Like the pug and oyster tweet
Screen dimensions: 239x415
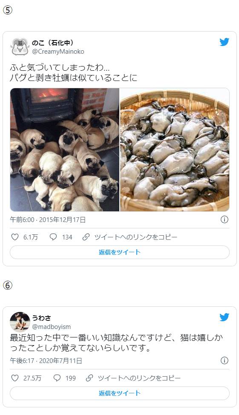point(24,237)
